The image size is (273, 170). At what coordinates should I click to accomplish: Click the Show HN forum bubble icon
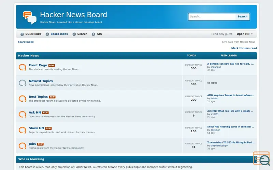click(x=23, y=130)
